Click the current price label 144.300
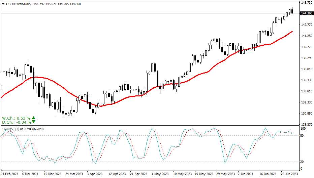Viewport: 314px width, 178px height. click(306, 13)
